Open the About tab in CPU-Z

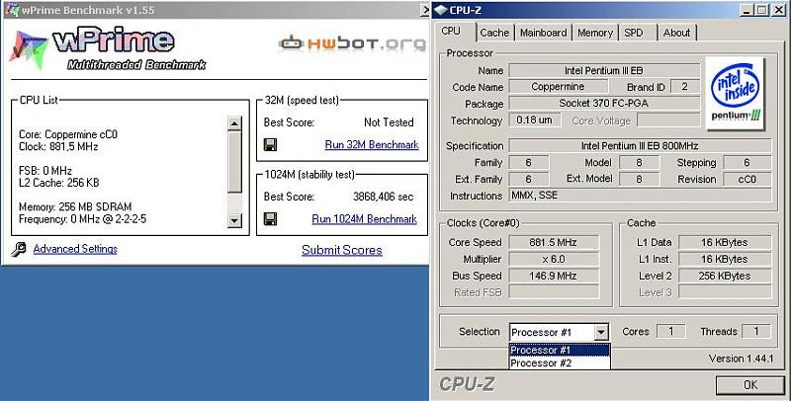(x=676, y=33)
